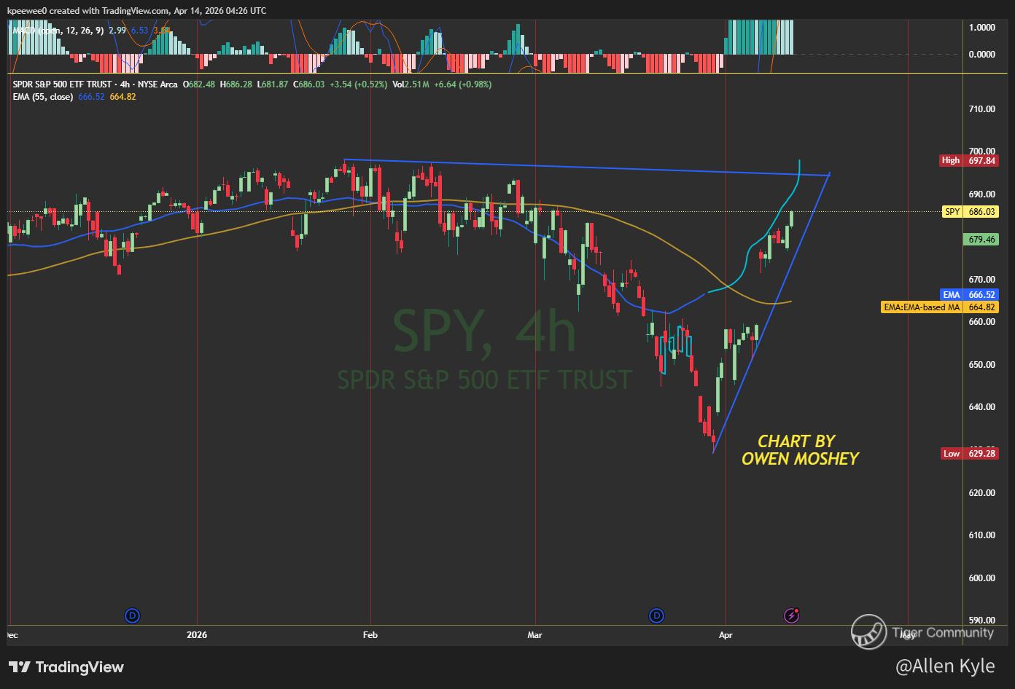Click the EMA:EMA-based MA 664.82 axis label

940,307
